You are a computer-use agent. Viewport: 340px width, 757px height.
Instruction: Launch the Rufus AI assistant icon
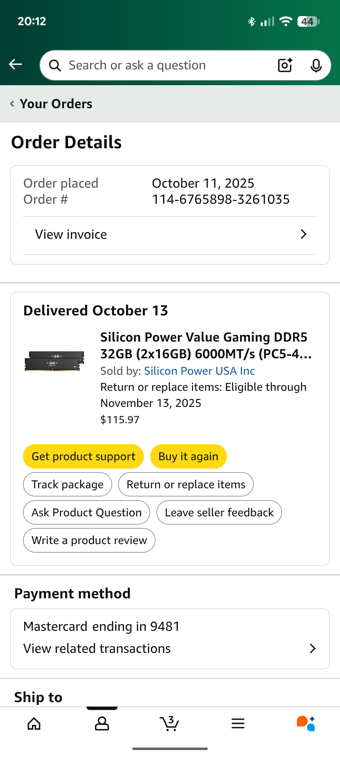pos(306,724)
